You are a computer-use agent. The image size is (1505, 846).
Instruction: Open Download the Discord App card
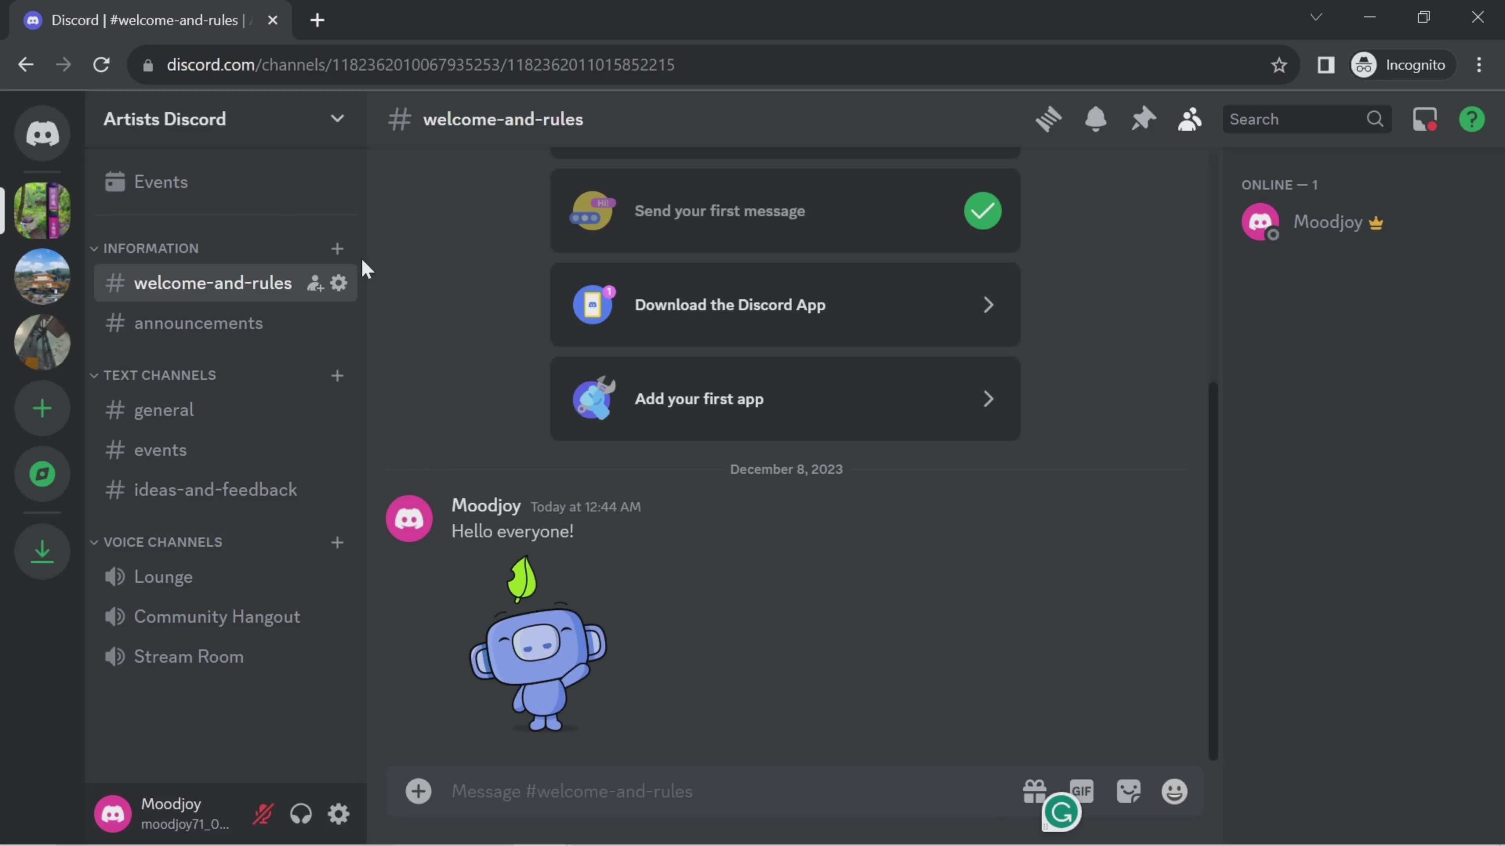pos(785,305)
